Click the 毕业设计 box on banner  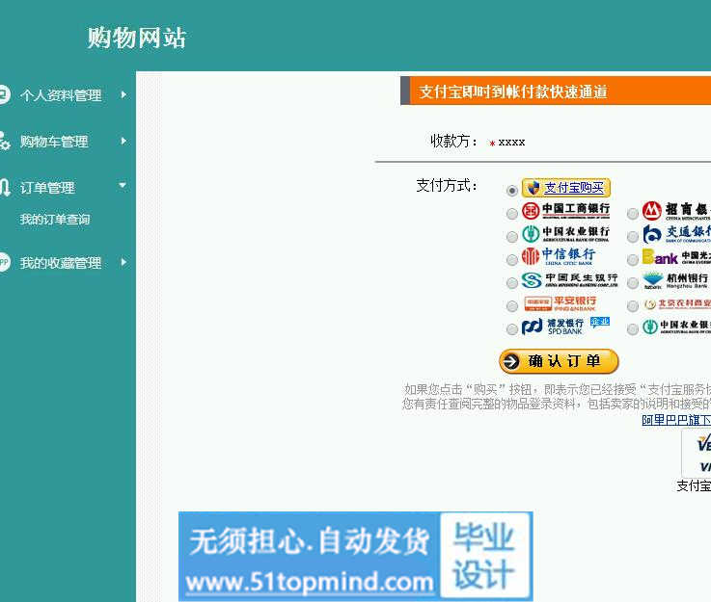tap(484, 556)
